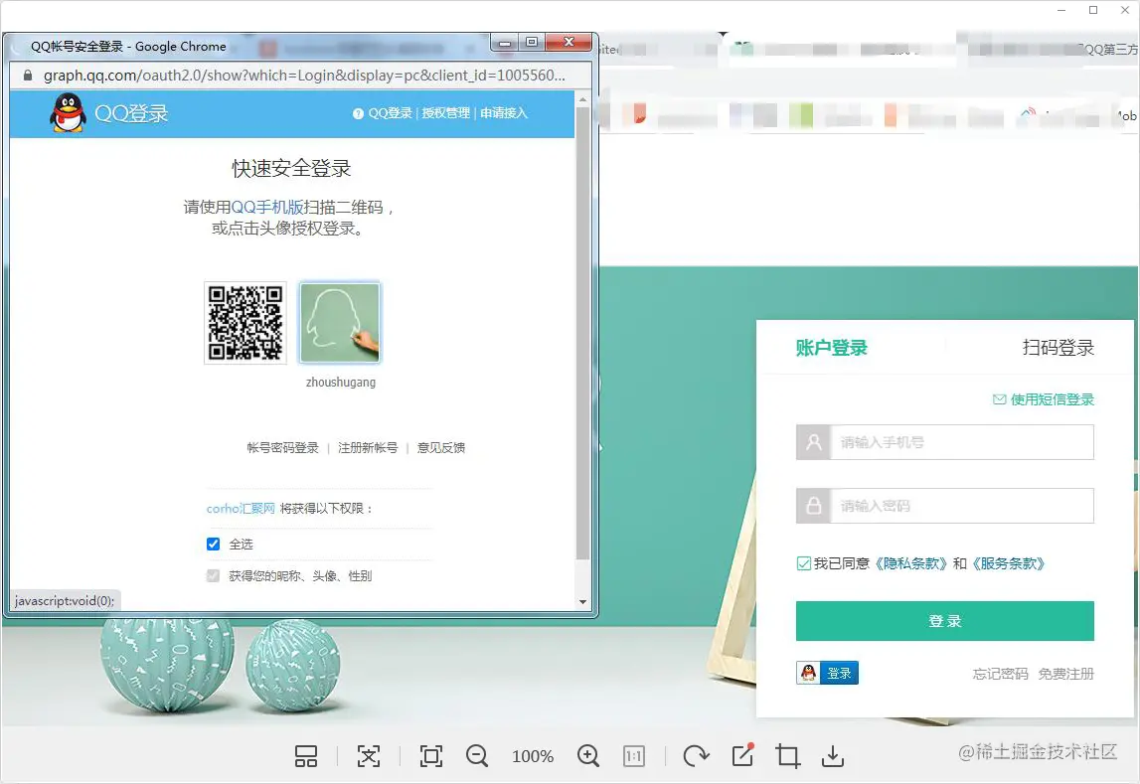
Task: Toggle the 我已同意 agreement checkbox
Action: click(x=803, y=563)
